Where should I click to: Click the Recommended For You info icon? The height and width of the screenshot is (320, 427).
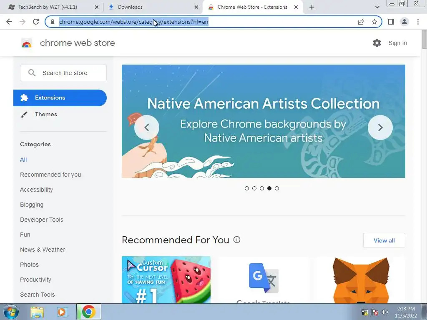(x=237, y=240)
